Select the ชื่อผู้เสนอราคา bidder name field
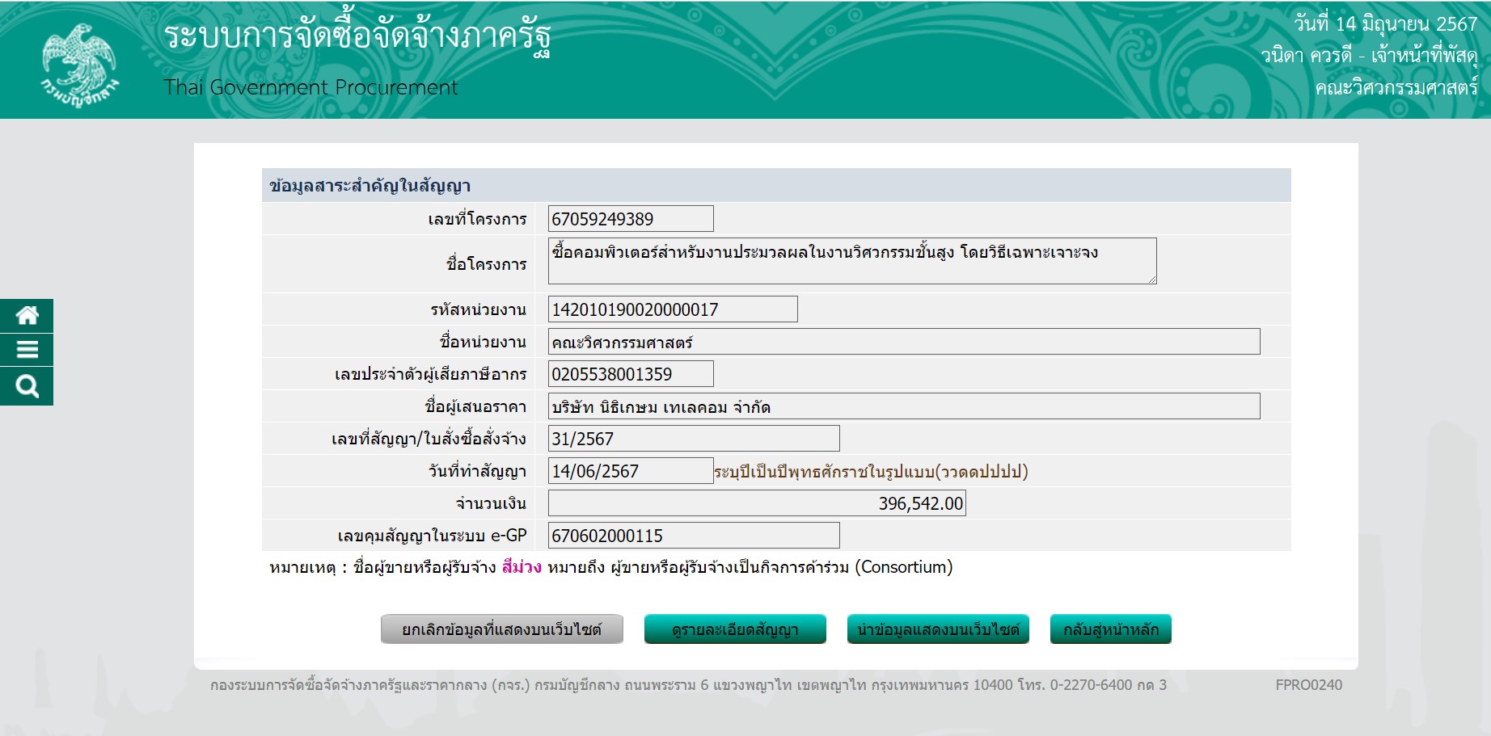The image size is (1491, 736). click(903, 406)
